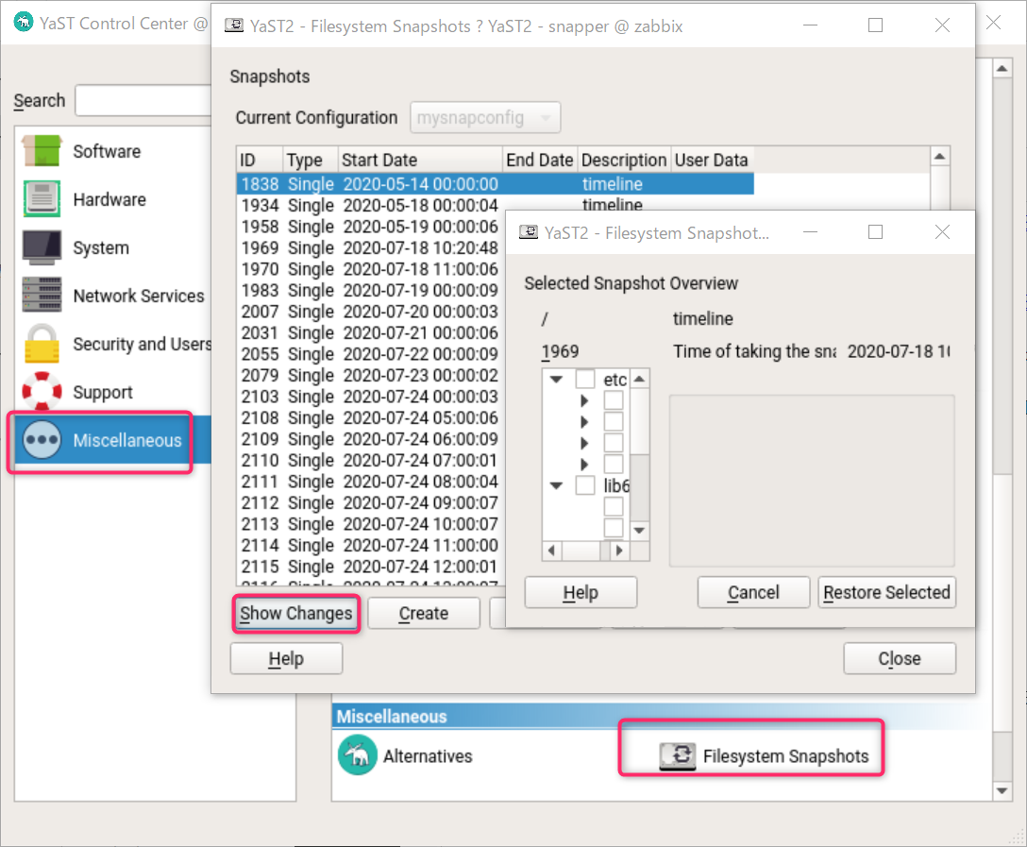This screenshot has width=1027, height=847.
Task: Expand the fourth child node under etc
Action: pyautogui.click(x=584, y=464)
